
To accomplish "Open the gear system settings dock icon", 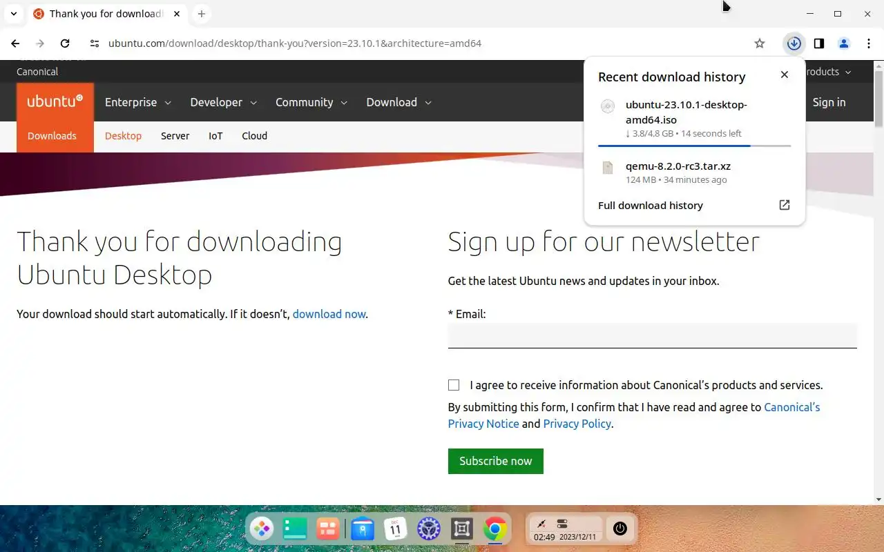I will (429, 529).
